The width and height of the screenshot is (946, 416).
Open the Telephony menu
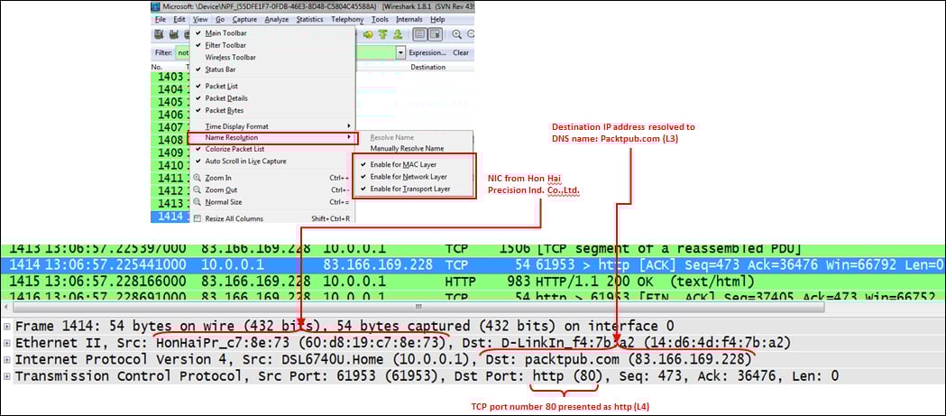(x=347, y=19)
